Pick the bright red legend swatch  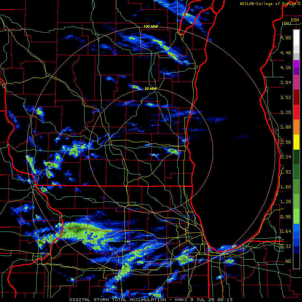(x=296, y=112)
